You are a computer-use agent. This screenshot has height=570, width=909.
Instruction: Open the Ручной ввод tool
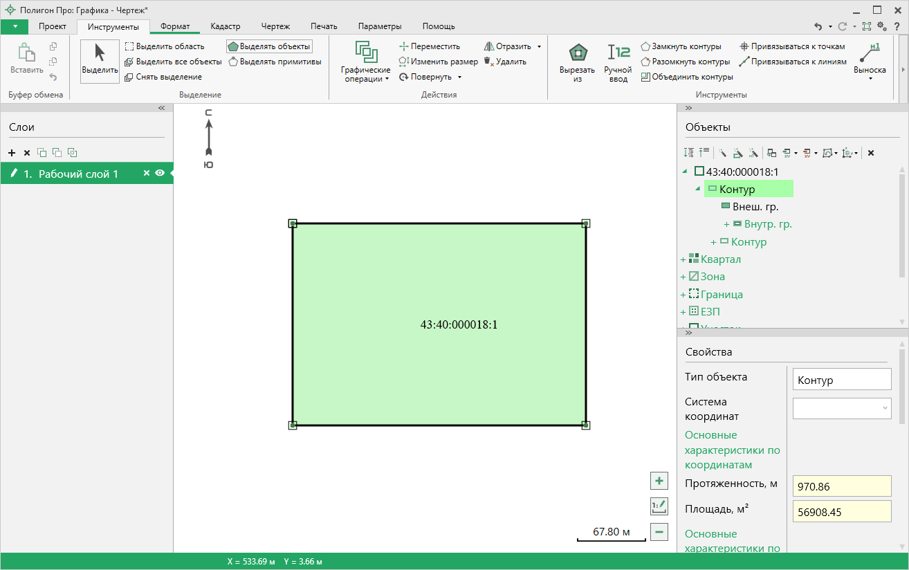coord(618,61)
